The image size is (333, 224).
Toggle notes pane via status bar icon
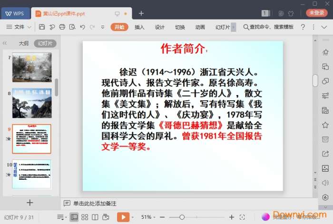coord(61,217)
